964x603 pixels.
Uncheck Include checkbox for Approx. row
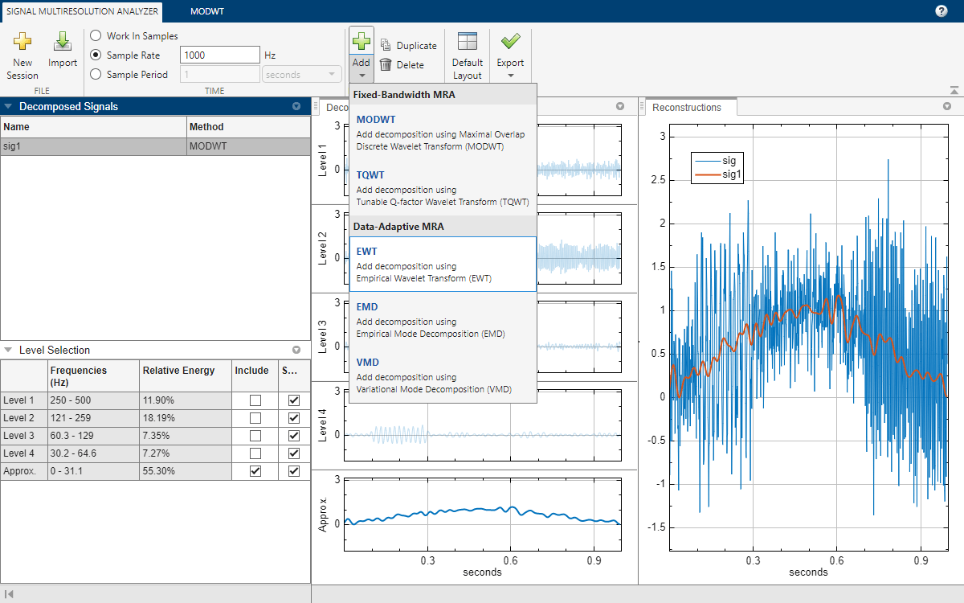point(255,471)
